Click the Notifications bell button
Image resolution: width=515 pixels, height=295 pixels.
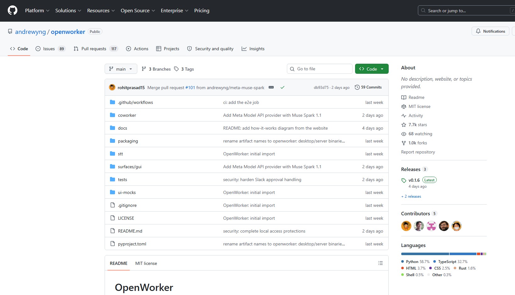click(x=490, y=31)
